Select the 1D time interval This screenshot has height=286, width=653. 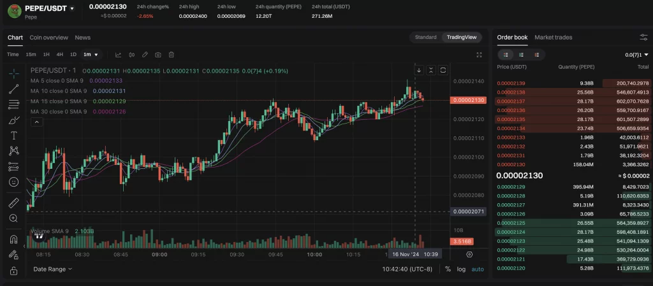[x=73, y=54]
